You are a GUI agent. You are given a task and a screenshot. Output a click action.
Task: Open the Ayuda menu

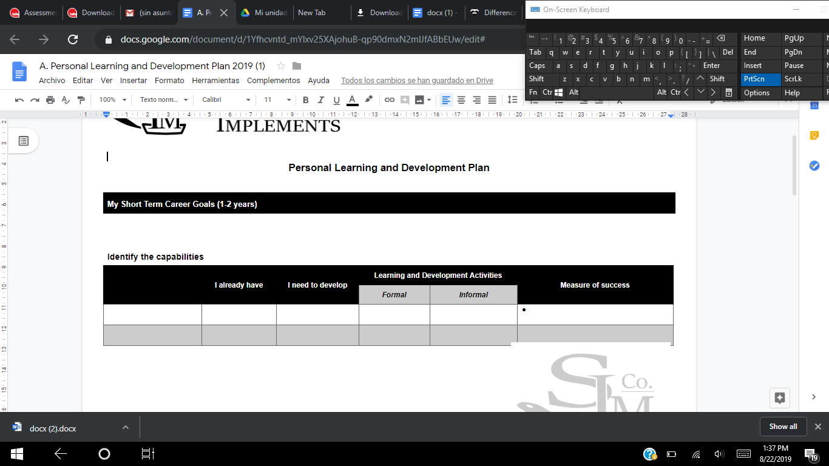(319, 81)
